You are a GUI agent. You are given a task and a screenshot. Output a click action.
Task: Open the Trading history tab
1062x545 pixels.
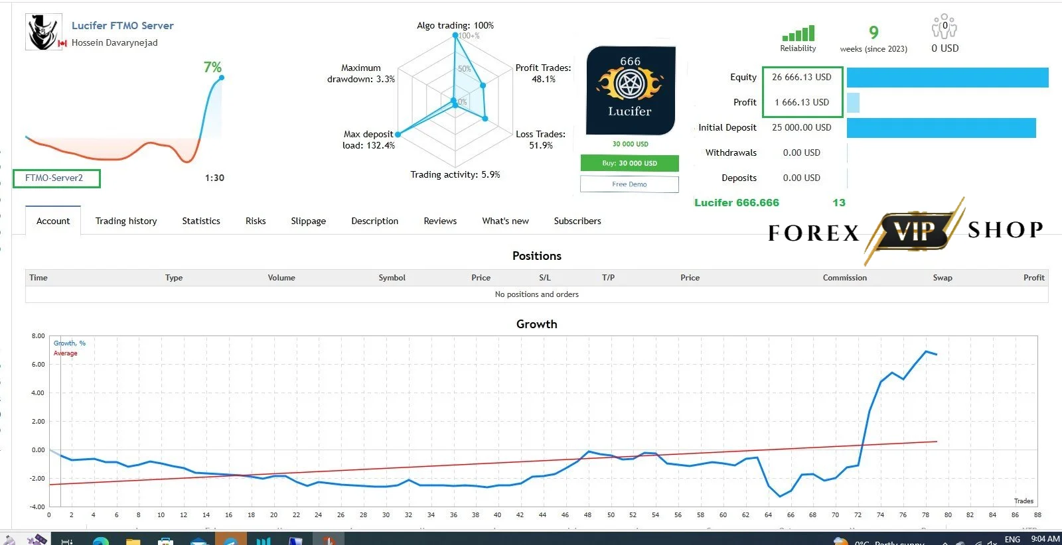(x=126, y=221)
